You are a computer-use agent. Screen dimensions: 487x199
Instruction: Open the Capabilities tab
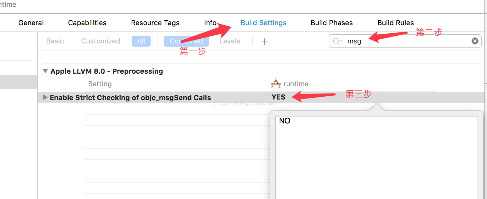click(87, 23)
